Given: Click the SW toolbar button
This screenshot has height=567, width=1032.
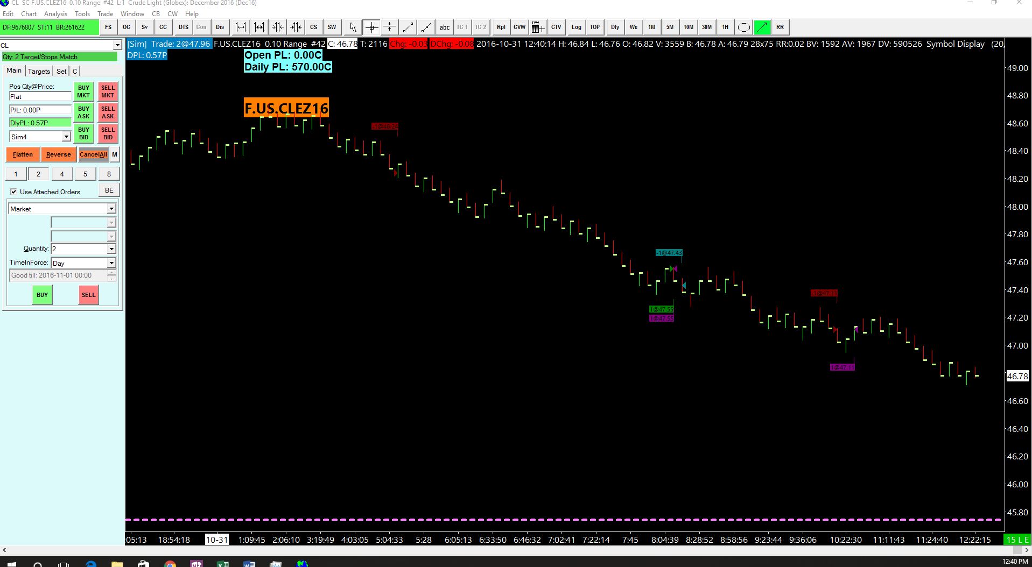Looking at the screenshot, I should pos(332,27).
